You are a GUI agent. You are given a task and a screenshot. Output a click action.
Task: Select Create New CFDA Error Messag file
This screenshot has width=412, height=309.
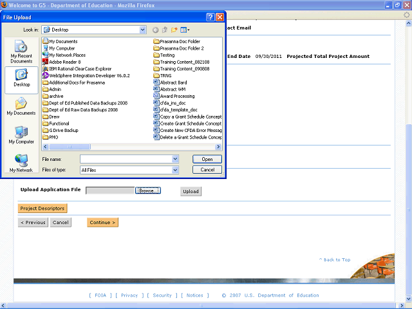pos(187,130)
